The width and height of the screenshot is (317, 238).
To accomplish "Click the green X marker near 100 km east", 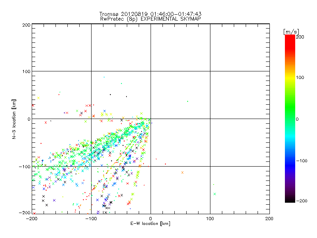I will [215, 194].
